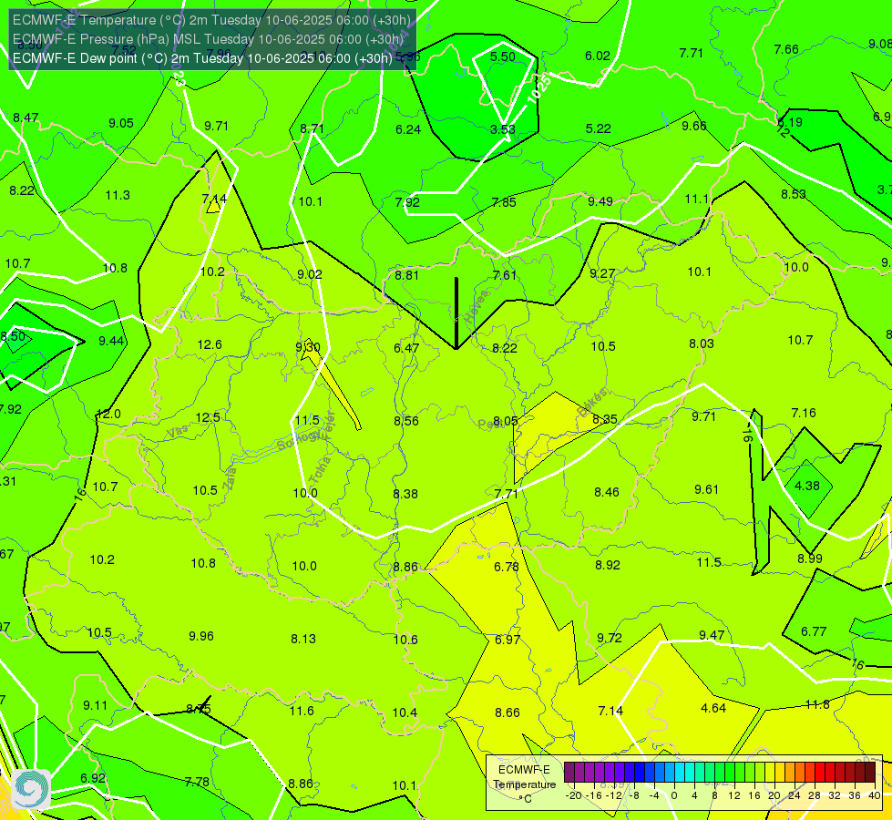Click the 12.0 dew point value

click(x=108, y=414)
